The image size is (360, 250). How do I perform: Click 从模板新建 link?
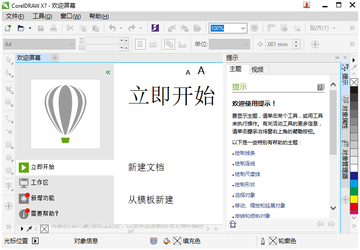pos(151,200)
